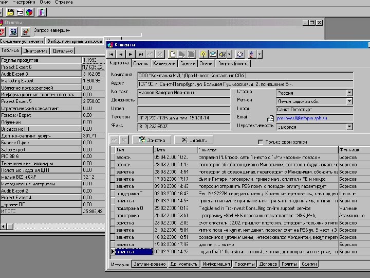This screenshot has width=370, height=278.
Task: Click the email card icon beside Email field
Action: (x=271, y=118)
